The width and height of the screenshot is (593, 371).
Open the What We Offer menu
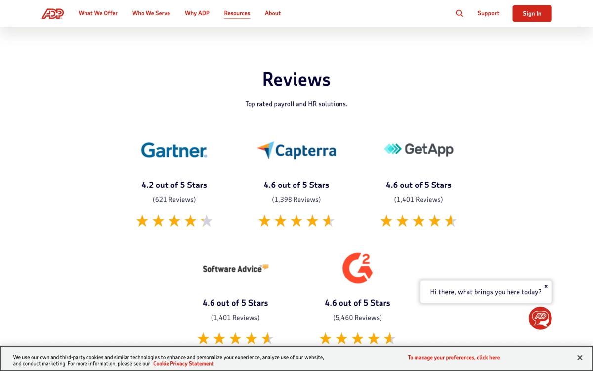[98, 13]
